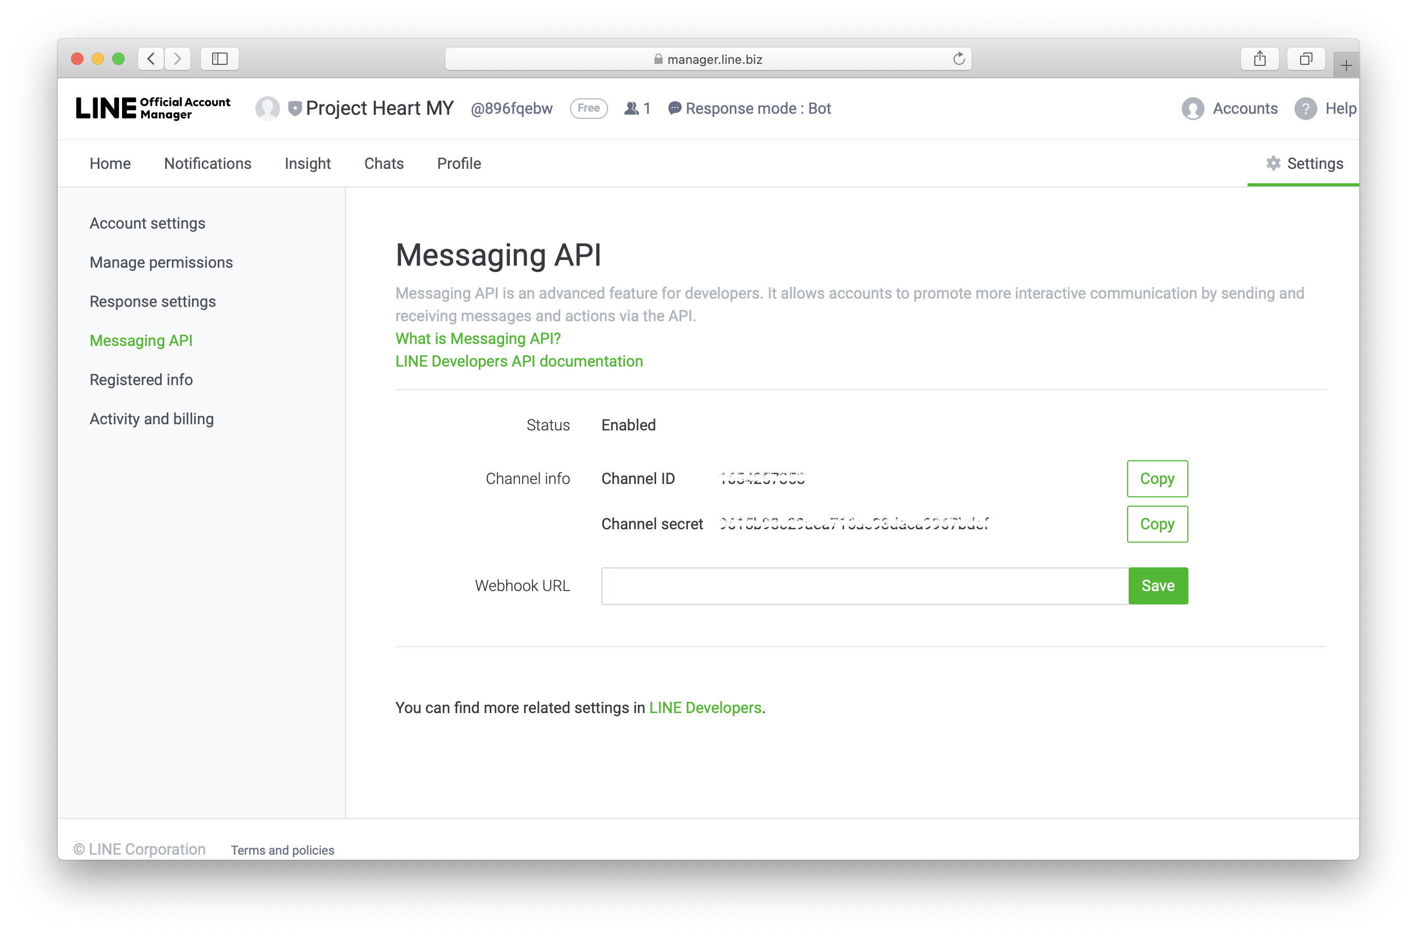Click the members count icon
This screenshot has width=1417, height=936.
click(x=632, y=108)
